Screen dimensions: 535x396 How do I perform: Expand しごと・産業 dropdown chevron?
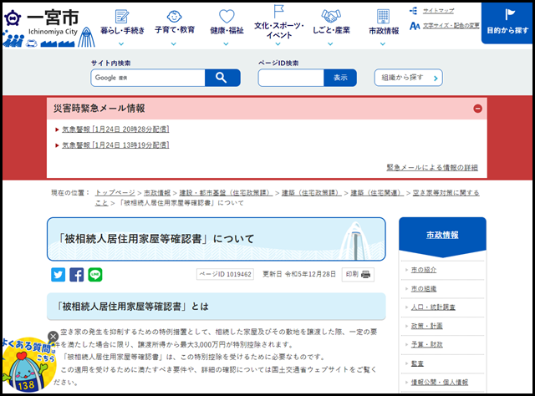(330, 44)
